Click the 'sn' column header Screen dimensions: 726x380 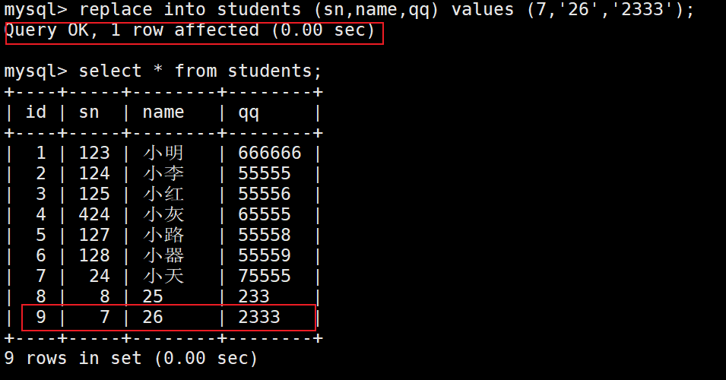tap(89, 112)
